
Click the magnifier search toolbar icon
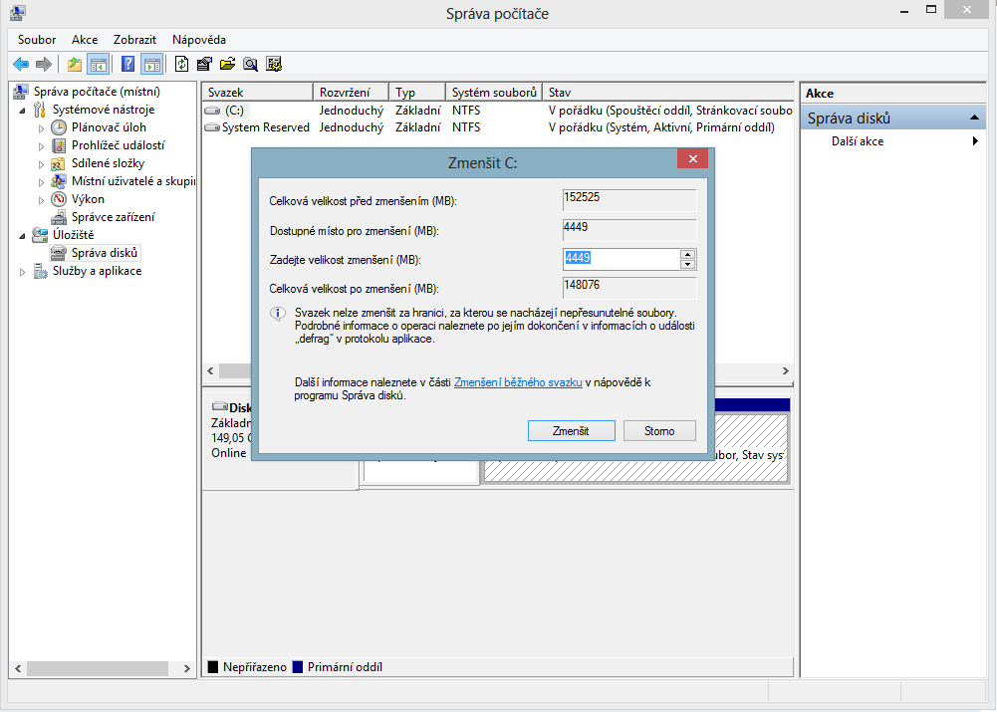pos(250,65)
